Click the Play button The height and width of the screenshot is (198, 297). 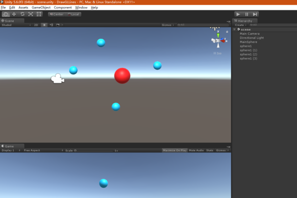point(238,14)
